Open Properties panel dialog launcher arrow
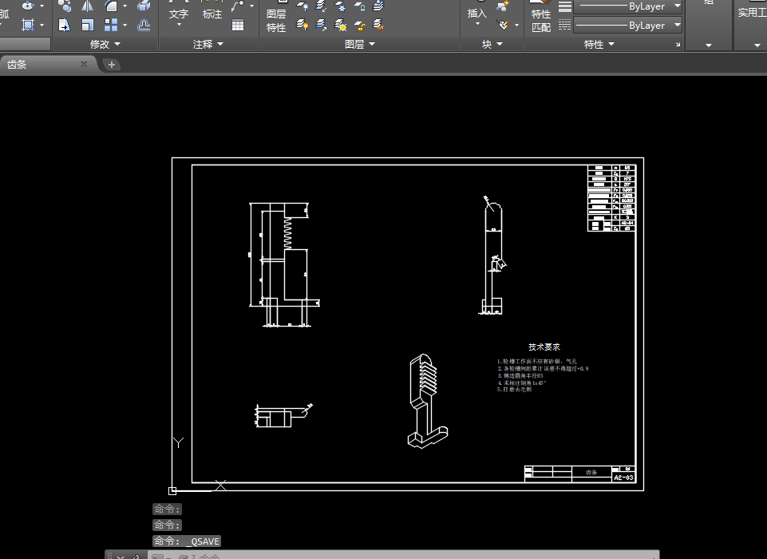Screen dimensions: 767x559 pyautogui.click(x=678, y=45)
